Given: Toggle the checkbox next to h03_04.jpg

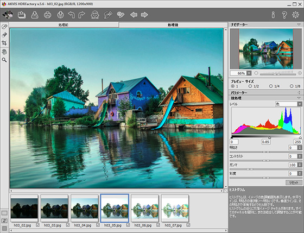Looking at the screenshot, I should click(98, 225).
